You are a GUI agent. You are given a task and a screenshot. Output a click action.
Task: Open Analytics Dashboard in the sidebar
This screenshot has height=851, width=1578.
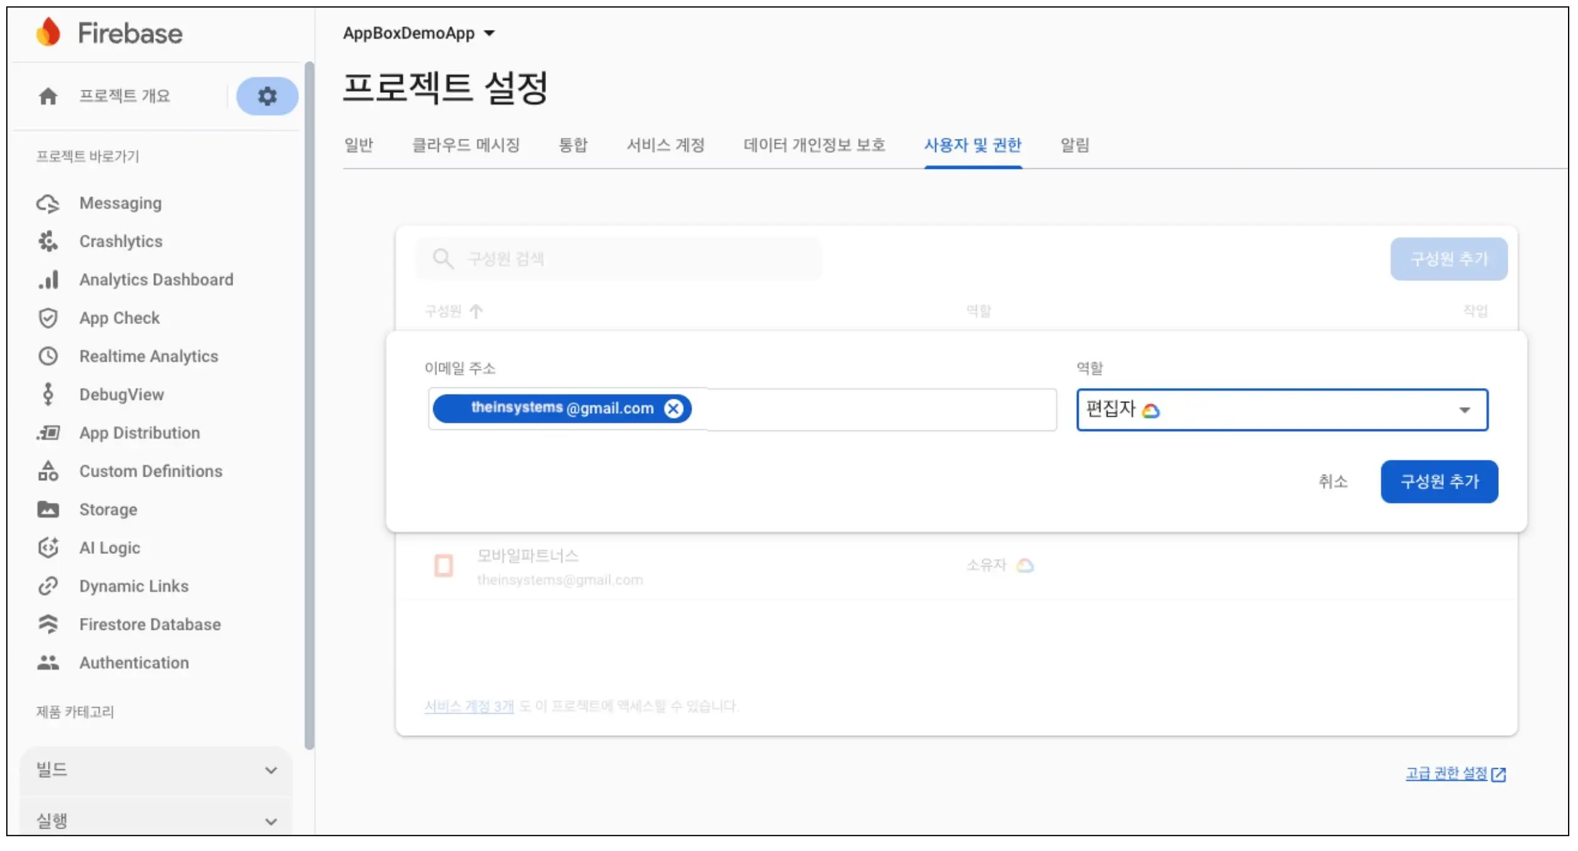[156, 280]
